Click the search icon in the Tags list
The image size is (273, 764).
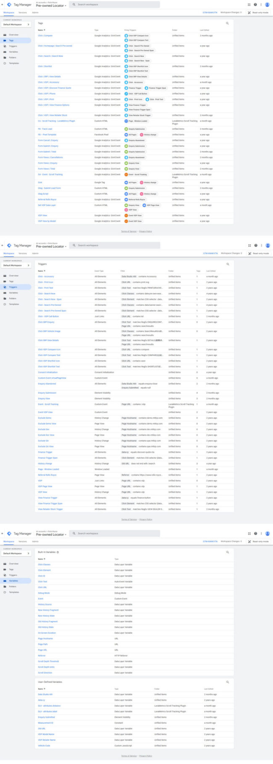(x=228, y=24)
